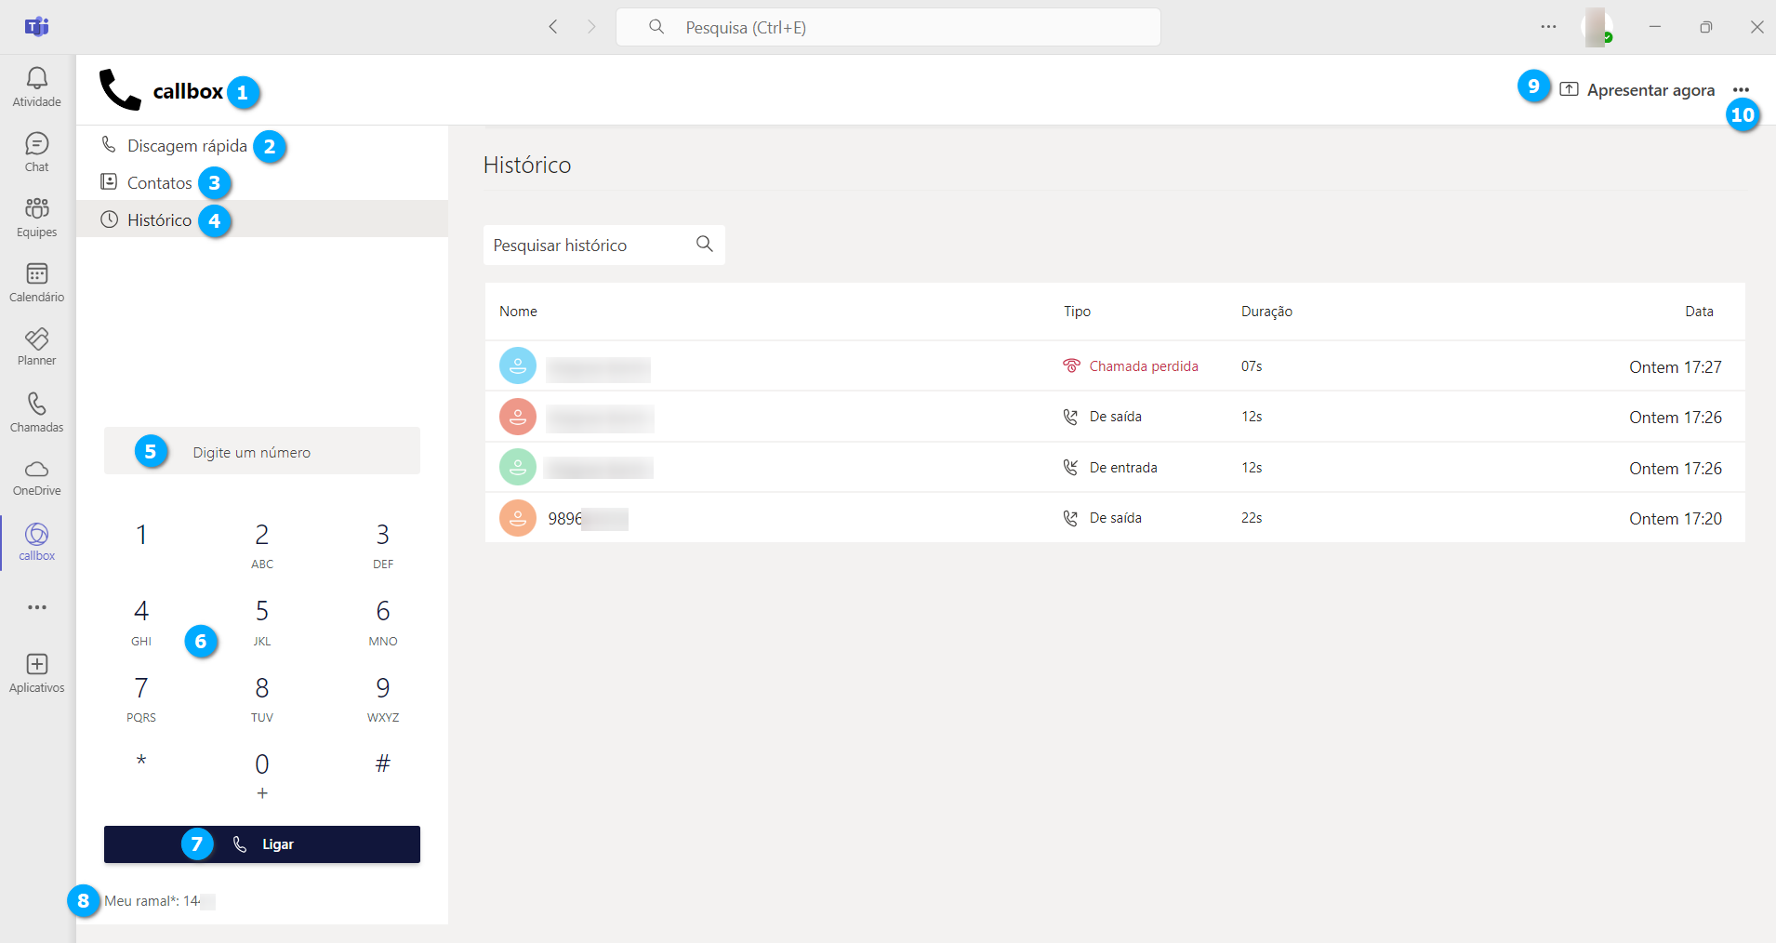Open Teams settings and more menu
Image resolution: width=1776 pixels, height=943 pixels.
pos(1548,27)
